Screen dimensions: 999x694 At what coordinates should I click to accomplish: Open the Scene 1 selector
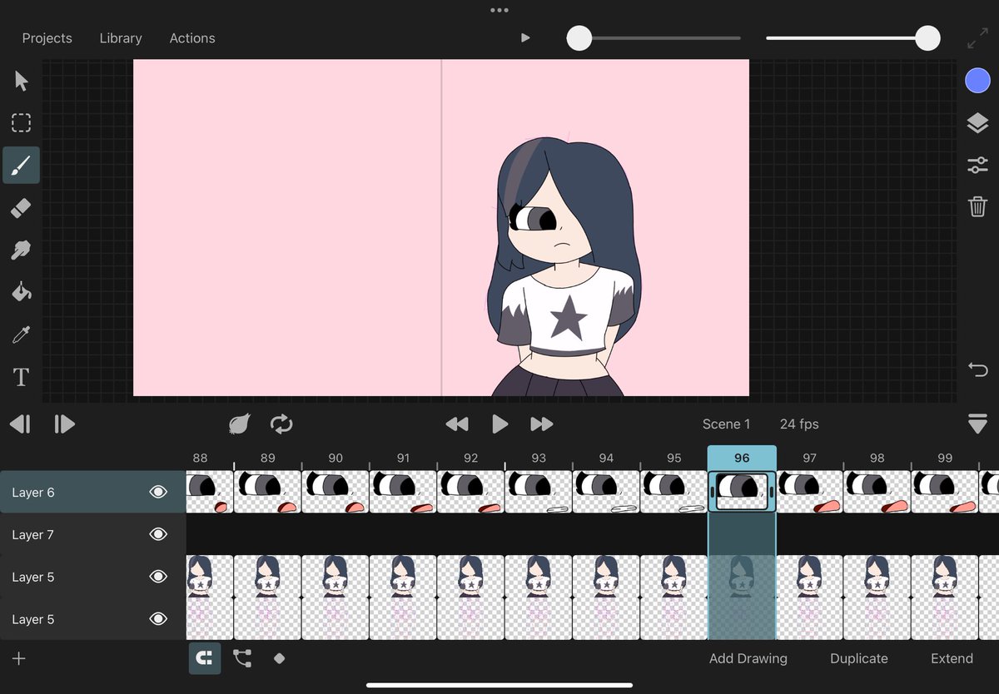pyautogui.click(x=726, y=424)
